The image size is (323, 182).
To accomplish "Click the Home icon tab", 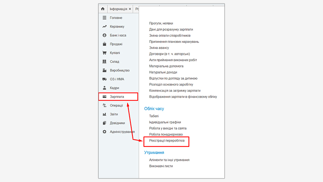I will 103,8.
